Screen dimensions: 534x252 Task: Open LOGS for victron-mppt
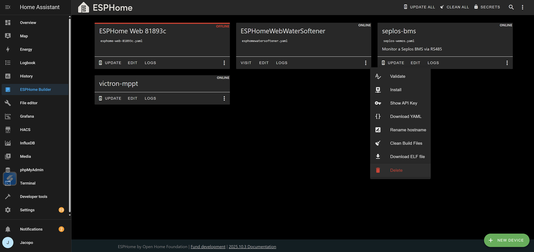coord(150,98)
